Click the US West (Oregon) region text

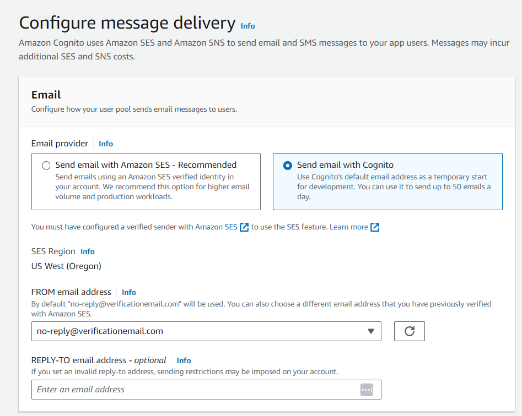(x=66, y=266)
